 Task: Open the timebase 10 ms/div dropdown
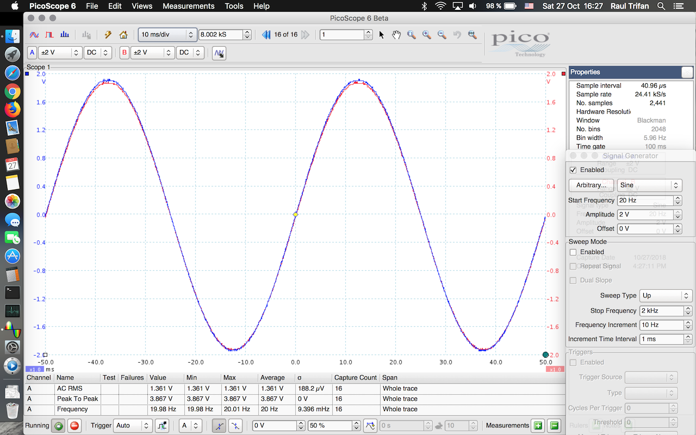(x=167, y=35)
